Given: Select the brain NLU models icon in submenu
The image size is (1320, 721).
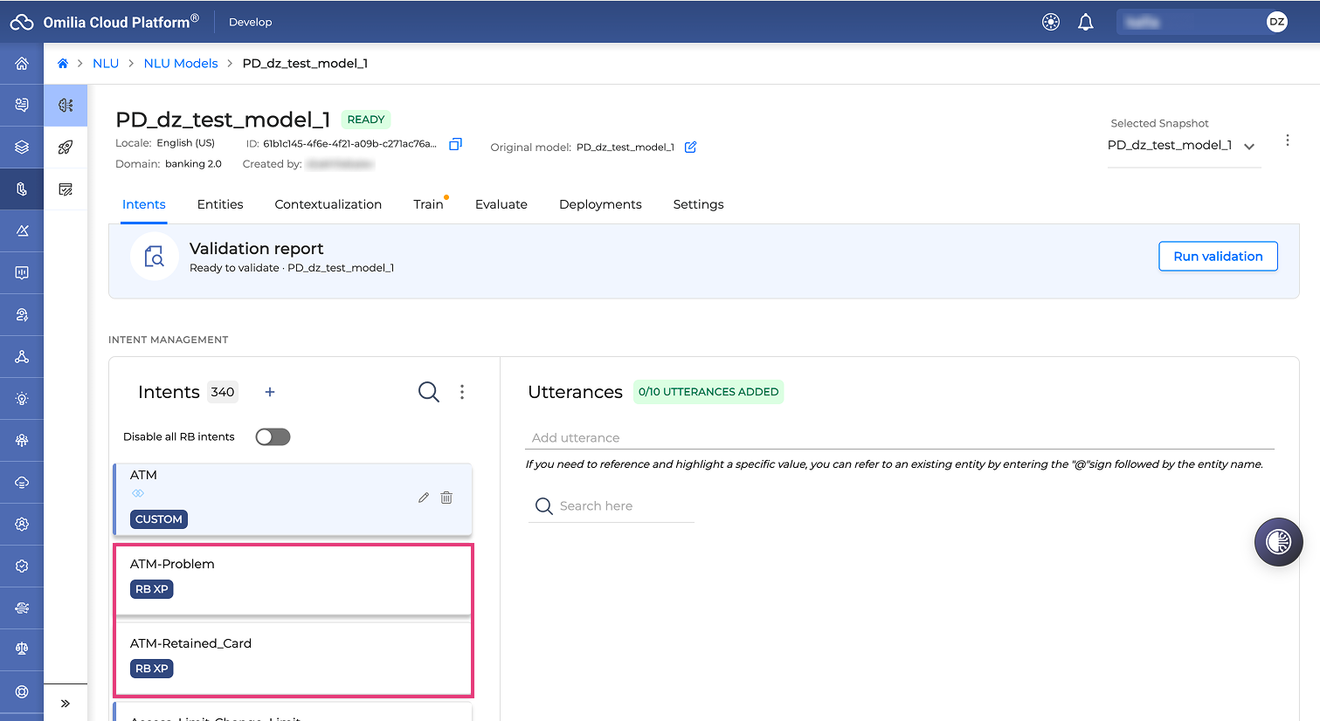Looking at the screenshot, I should point(66,106).
